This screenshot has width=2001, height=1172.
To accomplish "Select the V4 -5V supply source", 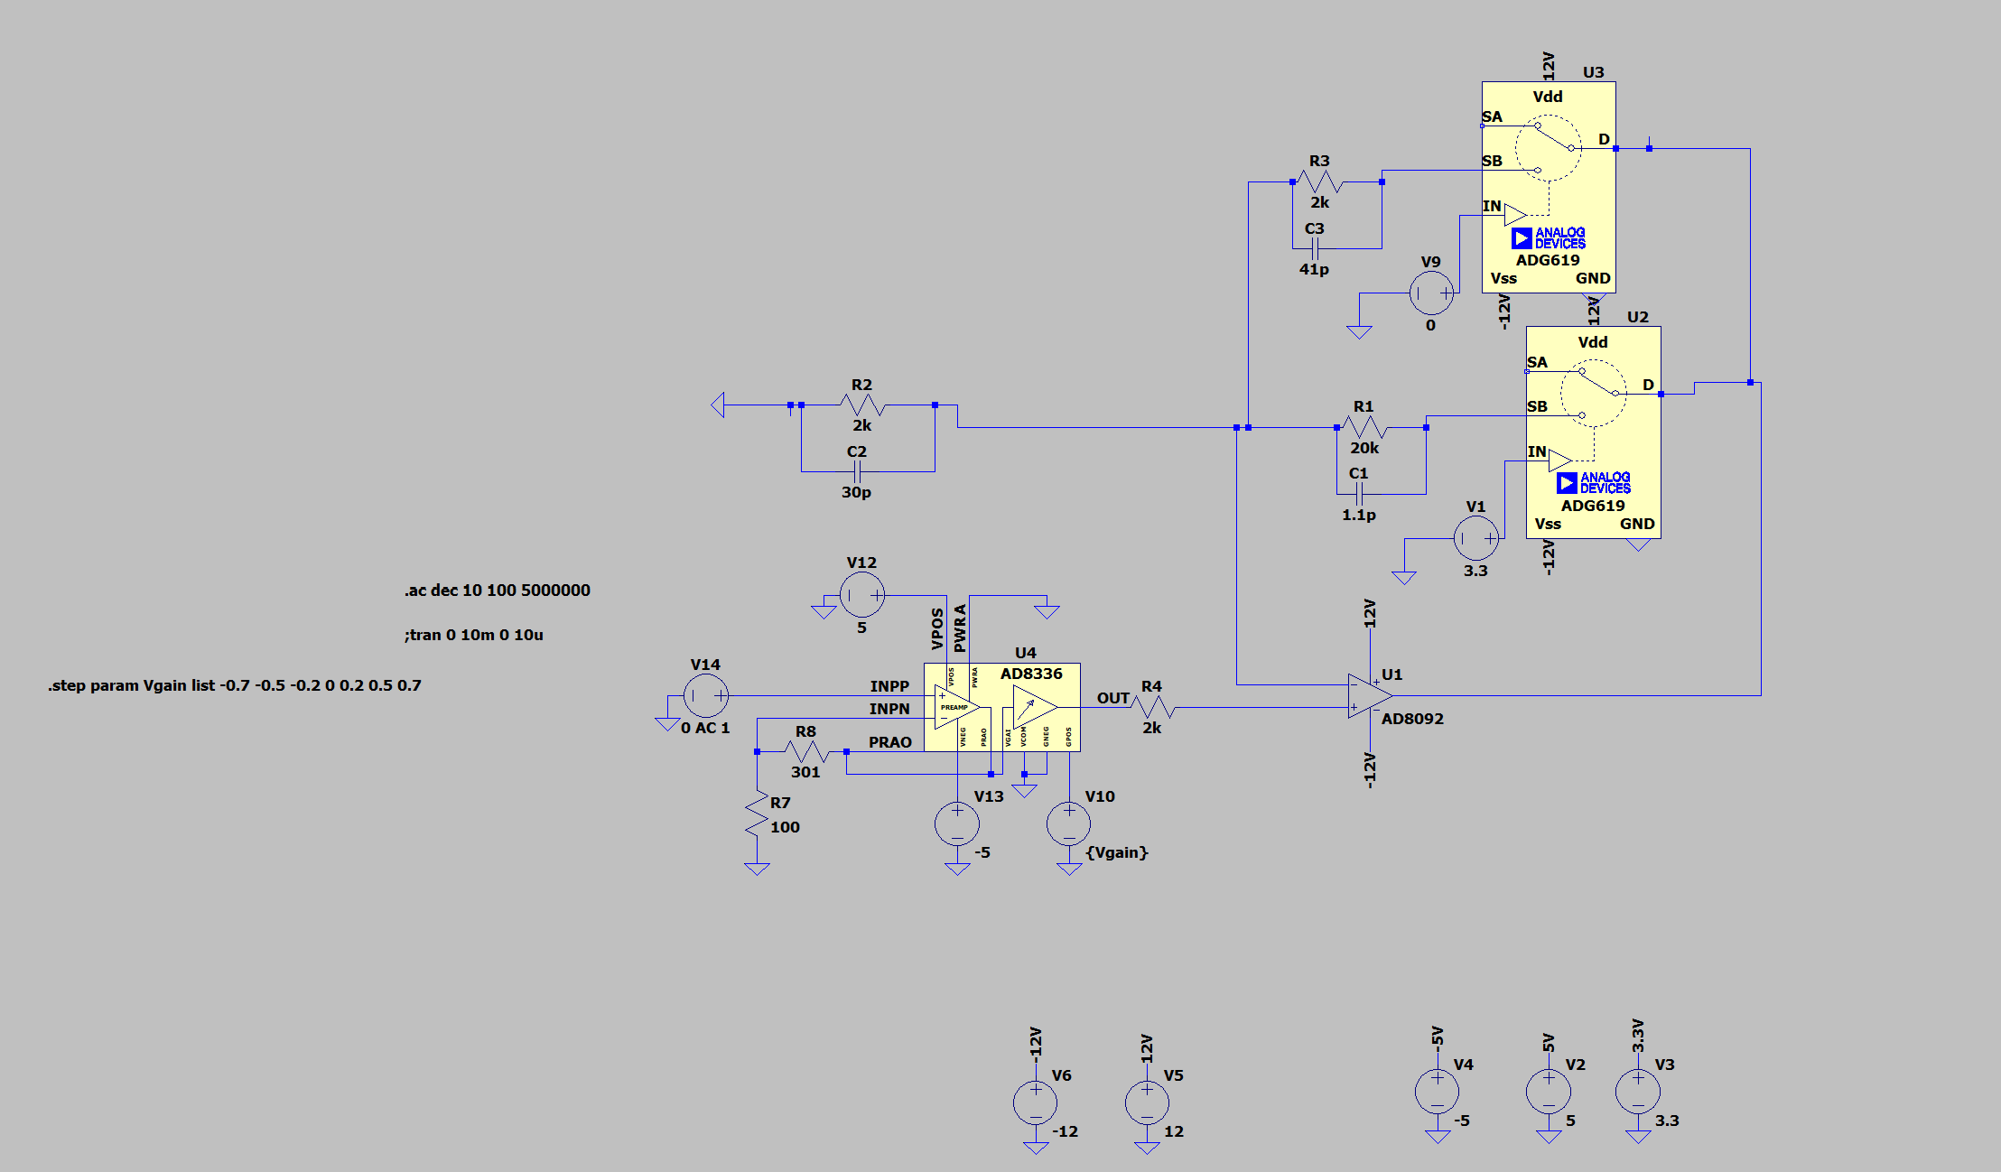I will coord(1438,1091).
